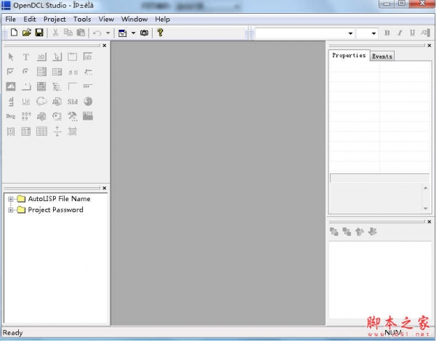Switch to the Properties tab
The width and height of the screenshot is (436, 341).
pyautogui.click(x=349, y=55)
